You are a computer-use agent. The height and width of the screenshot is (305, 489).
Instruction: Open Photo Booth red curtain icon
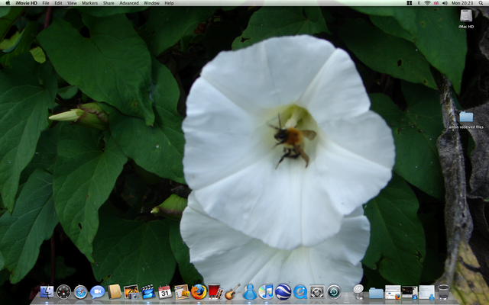(215, 291)
